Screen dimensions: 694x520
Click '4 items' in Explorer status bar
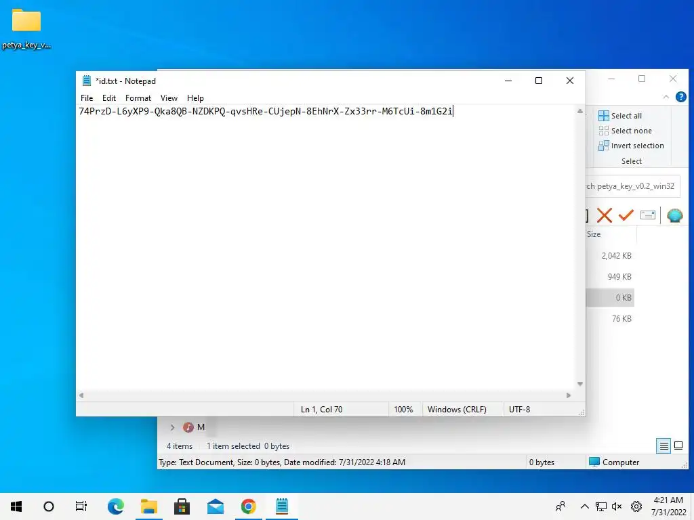pyautogui.click(x=179, y=446)
